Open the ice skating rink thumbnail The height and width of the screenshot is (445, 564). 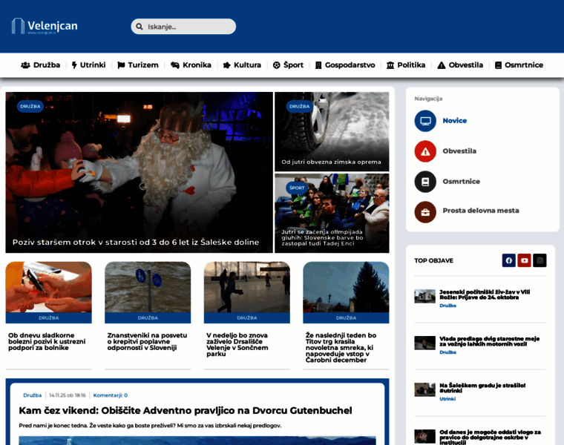click(x=246, y=287)
